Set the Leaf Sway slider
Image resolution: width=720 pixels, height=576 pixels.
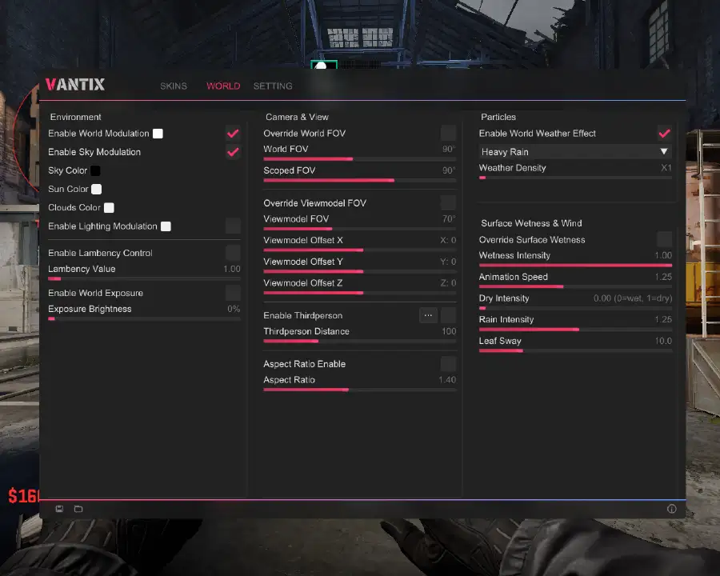(575, 351)
